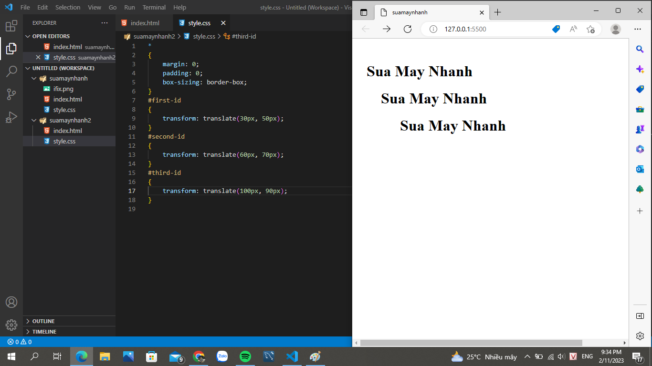Open the Shopping tag in Edge sidebar
This screenshot has height=366, width=652.
click(x=640, y=89)
